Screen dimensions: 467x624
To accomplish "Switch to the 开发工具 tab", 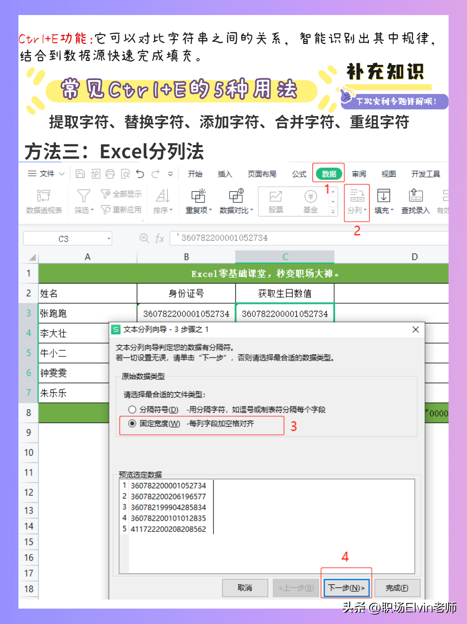I will (x=426, y=174).
